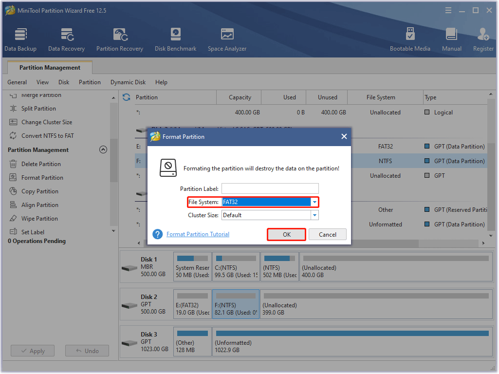This screenshot has height=374, width=499.
Task: Select the Wipe Partition option
Action: [41, 218]
